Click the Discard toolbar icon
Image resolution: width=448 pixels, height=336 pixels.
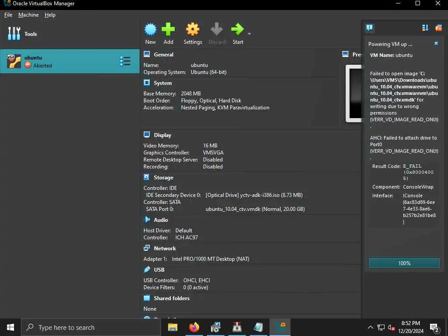click(x=217, y=29)
